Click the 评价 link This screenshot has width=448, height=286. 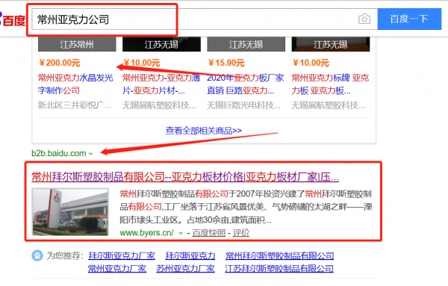click(241, 233)
